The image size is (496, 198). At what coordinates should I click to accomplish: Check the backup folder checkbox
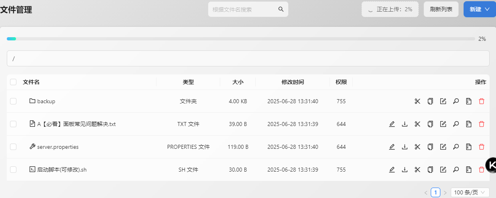click(x=13, y=101)
